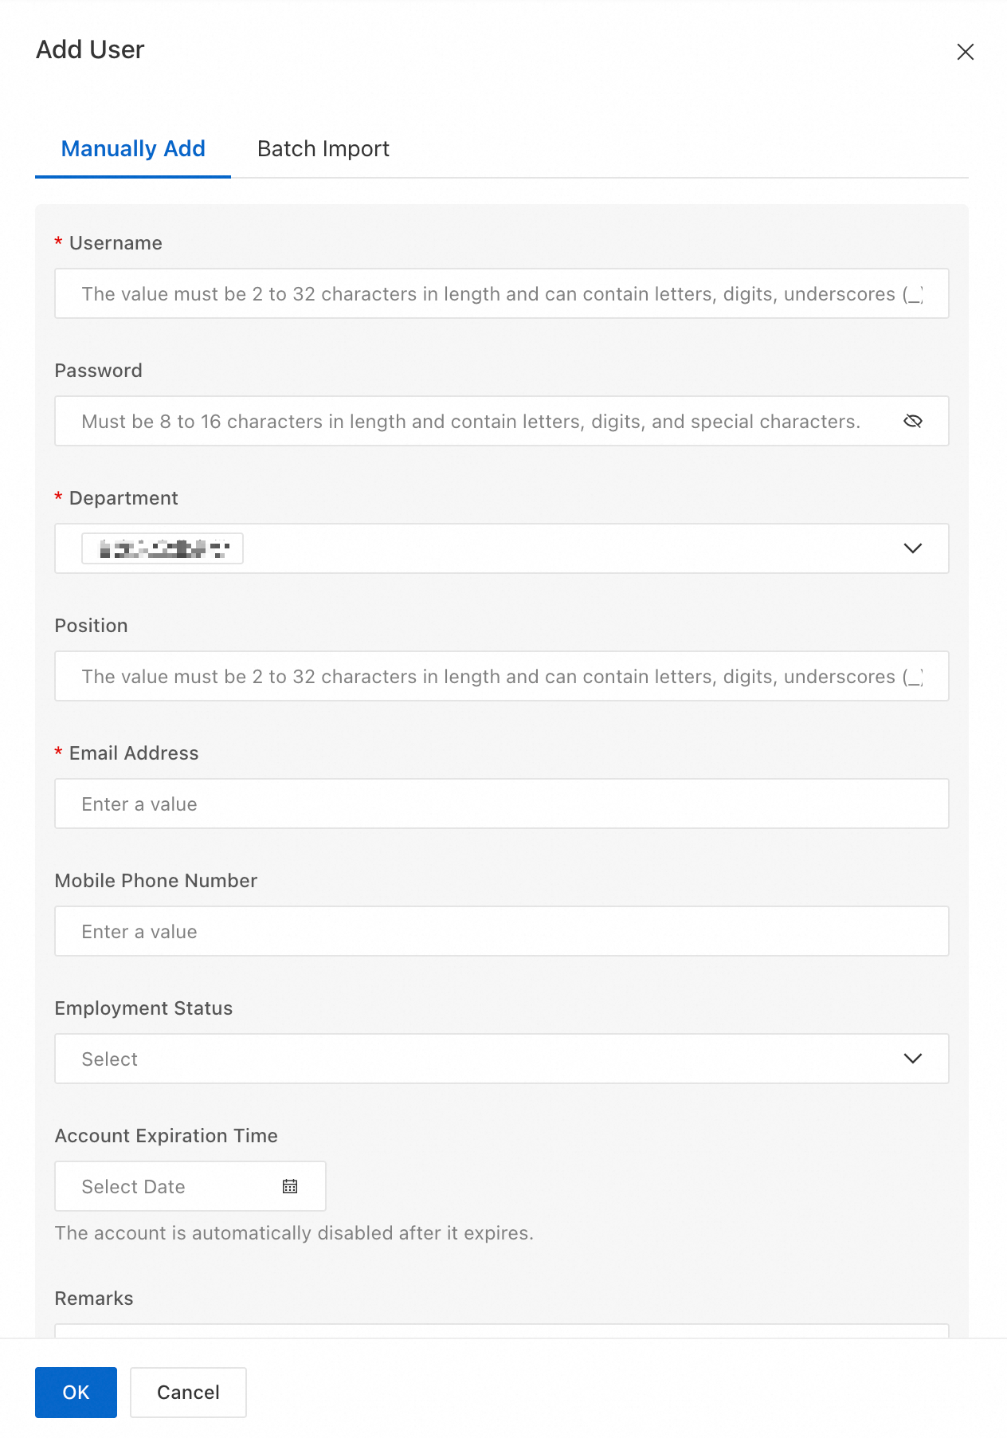The width and height of the screenshot is (1007, 1438).
Task: Toggle password visibility eye icon
Action: [913, 421]
